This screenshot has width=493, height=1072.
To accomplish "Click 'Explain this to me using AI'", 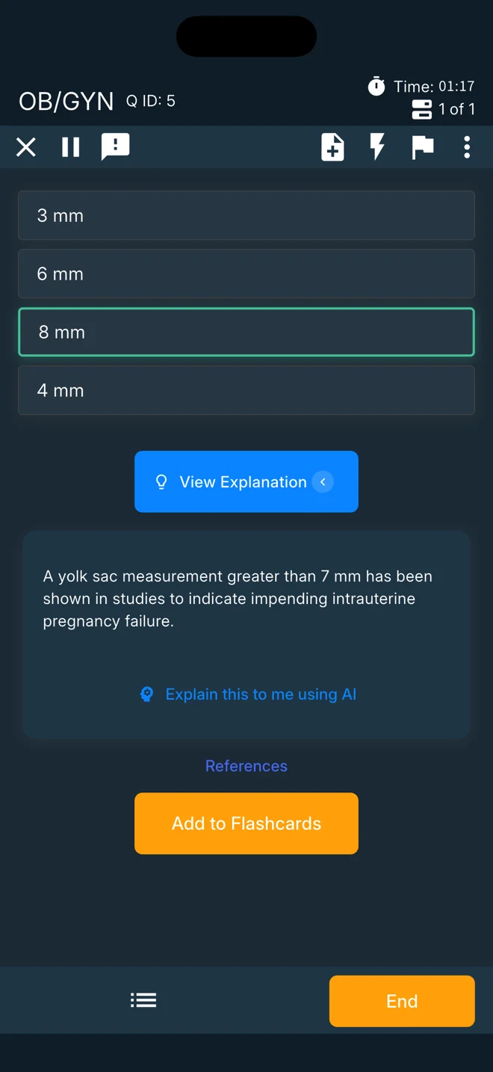I will point(260,694).
